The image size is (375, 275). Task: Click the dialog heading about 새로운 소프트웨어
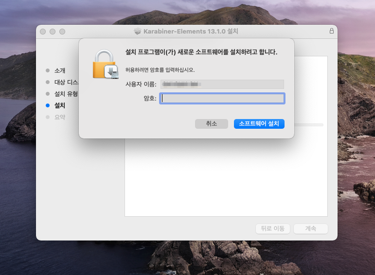pyautogui.click(x=201, y=52)
